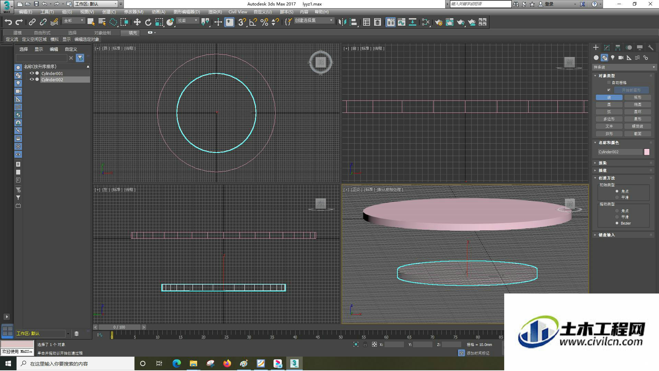Activate the Unlink Selection tool
The width and height of the screenshot is (659, 371).
click(43, 22)
